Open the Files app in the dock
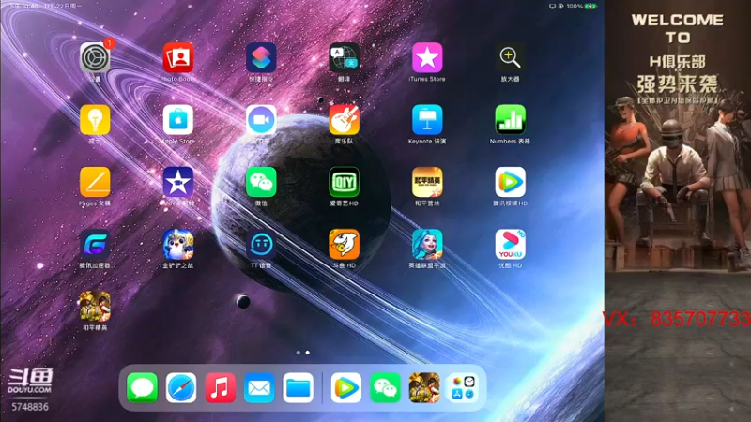This screenshot has height=422, width=751. [x=298, y=387]
